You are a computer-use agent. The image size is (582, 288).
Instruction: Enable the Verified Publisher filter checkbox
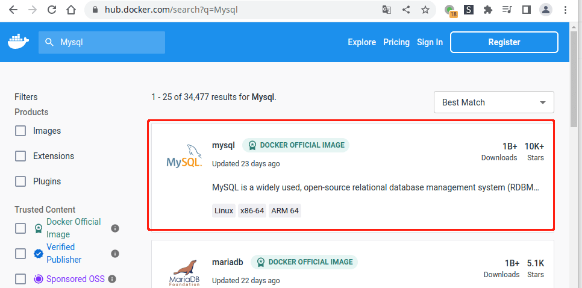20,254
